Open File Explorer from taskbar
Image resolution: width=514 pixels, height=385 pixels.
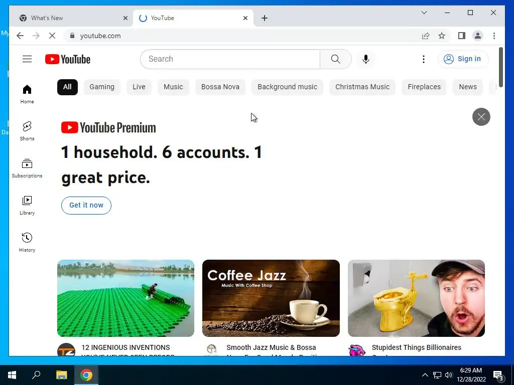point(61,375)
